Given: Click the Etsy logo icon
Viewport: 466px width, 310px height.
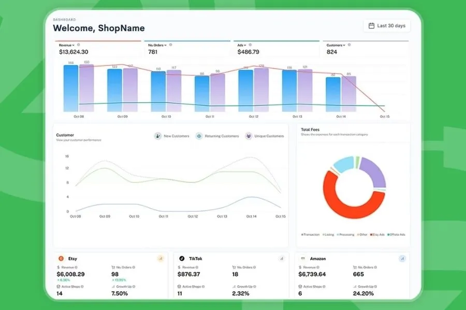Looking at the screenshot, I should [x=61, y=258].
